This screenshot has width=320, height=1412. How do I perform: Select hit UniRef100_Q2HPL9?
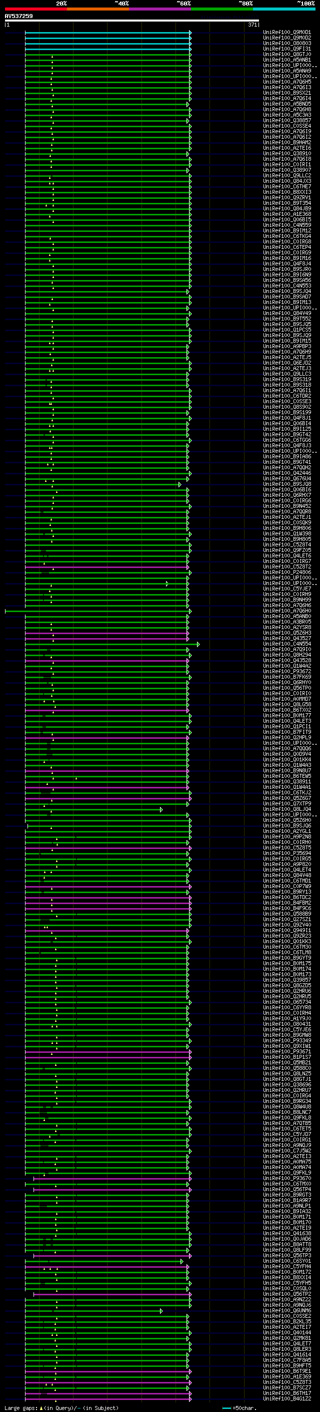tap(287, 737)
